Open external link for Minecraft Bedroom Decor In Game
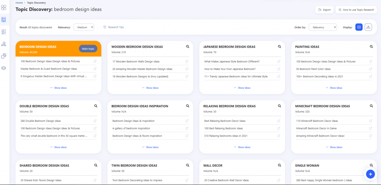The height and width of the screenshot is (185, 381). tap(371, 128)
